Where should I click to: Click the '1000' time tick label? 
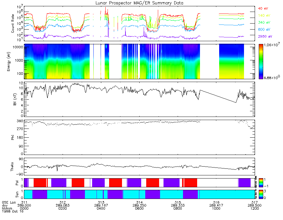click(216, 208)
